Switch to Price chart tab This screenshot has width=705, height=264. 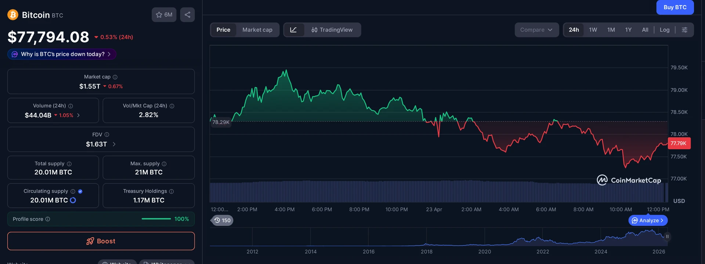click(223, 30)
